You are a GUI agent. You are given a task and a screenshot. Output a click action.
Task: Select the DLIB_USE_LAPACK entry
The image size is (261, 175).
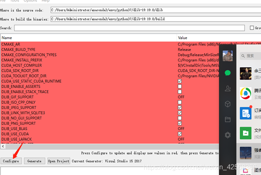coord(17,139)
